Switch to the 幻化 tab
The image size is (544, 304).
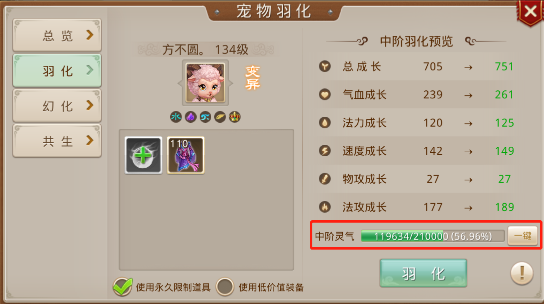click(57, 106)
